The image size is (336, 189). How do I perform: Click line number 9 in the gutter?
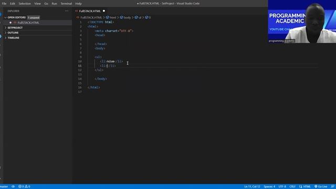[x=81, y=57]
